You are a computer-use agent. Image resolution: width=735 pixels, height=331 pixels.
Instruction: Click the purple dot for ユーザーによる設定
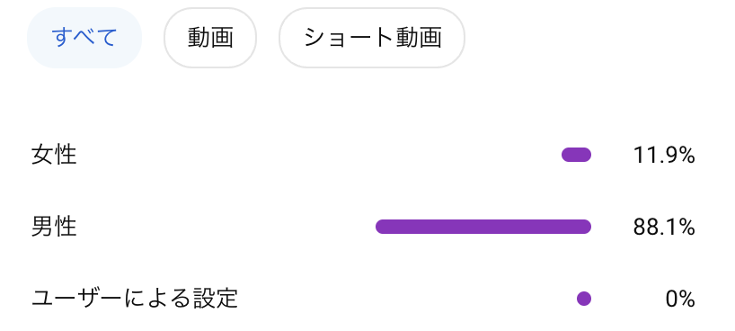(x=584, y=299)
